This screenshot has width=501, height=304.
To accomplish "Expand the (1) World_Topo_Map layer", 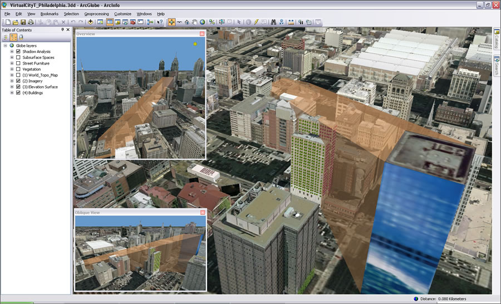I will click(x=12, y=75).
